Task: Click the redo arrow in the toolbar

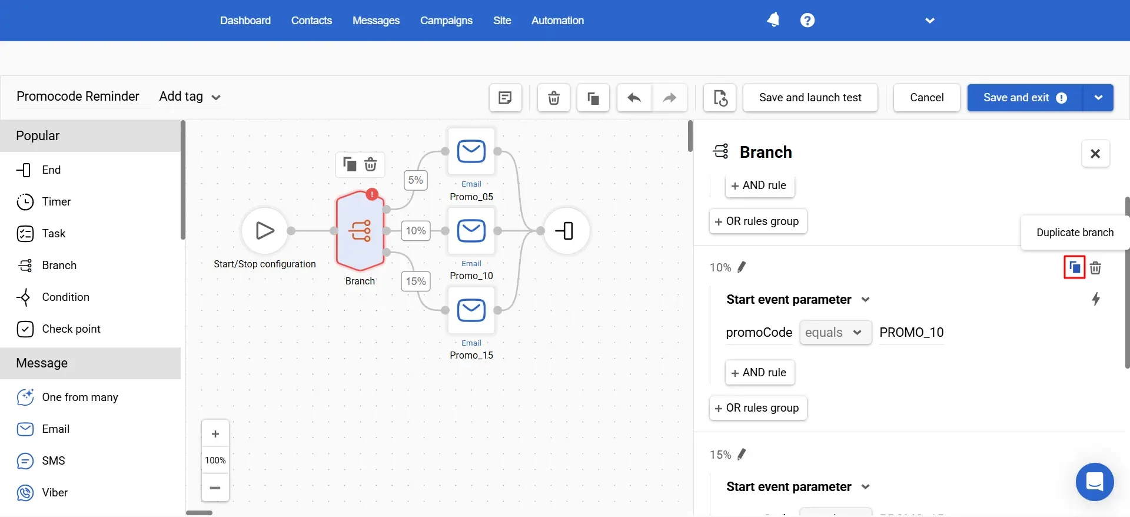Action: (669, 98)
